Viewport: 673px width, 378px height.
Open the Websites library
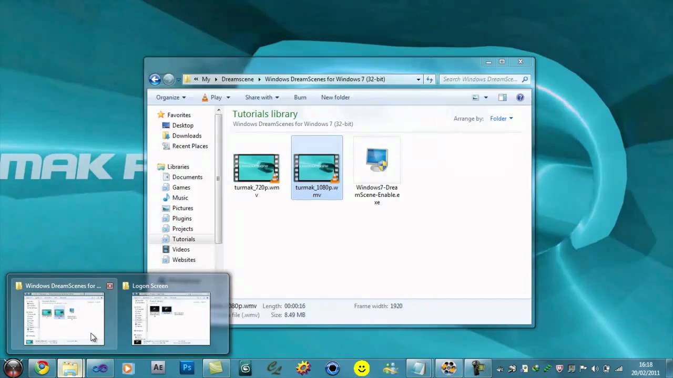tap(183, 260)
